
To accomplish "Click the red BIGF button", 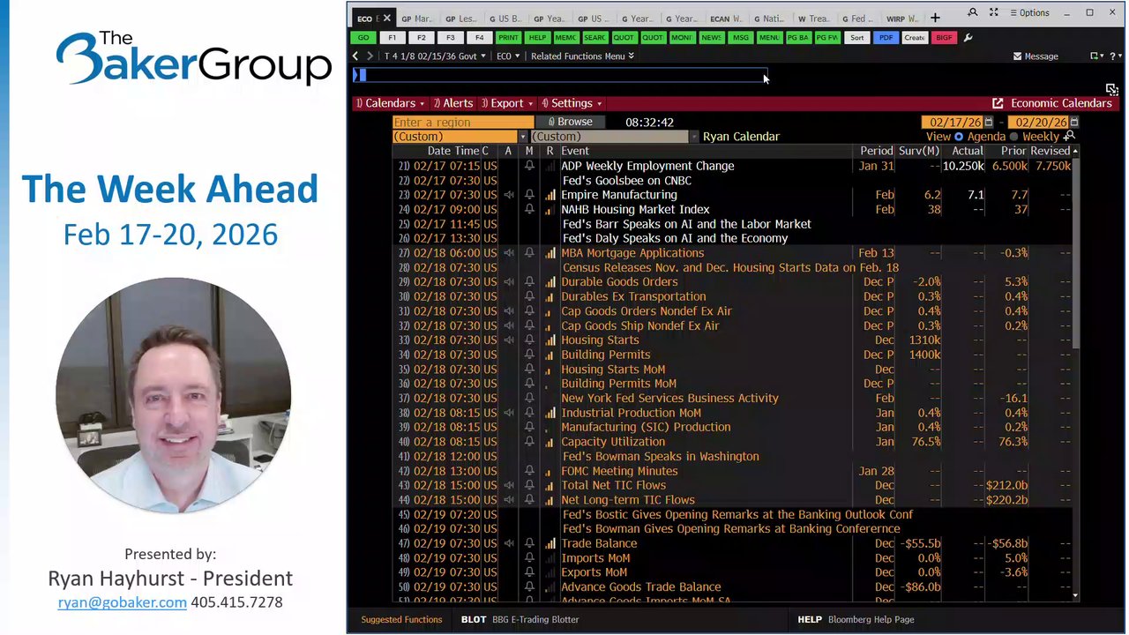I will coord(944,38).
